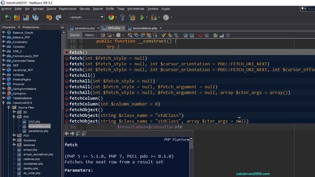Click the Last Edit icon in editor toolbar
The height and width of the screenshot is (177, 315).
point(103,35)
